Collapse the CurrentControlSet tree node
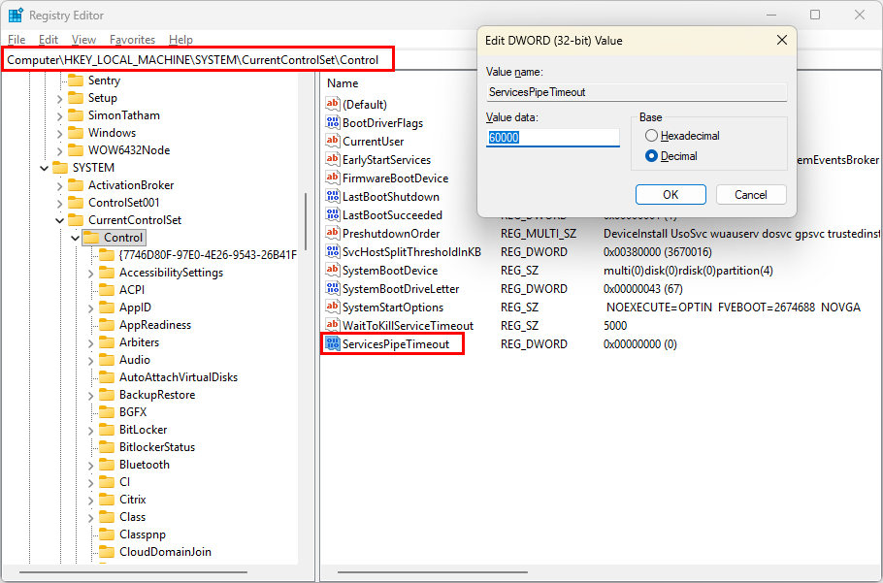 (59, 220)
